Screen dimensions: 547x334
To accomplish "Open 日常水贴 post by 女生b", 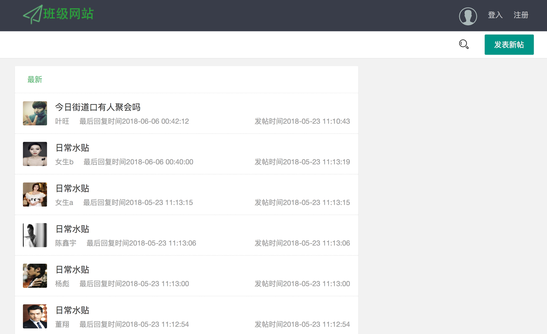I will click(72, 148).
